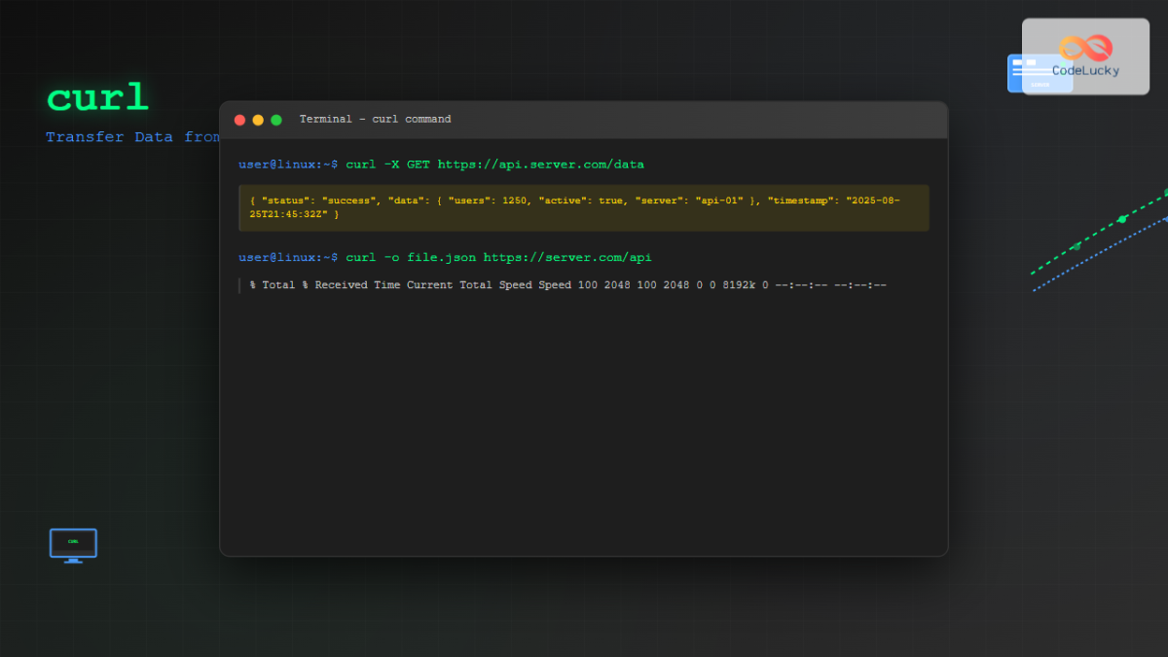
Task: Select the Terminal curl command title bar
Action: point(375,119)
